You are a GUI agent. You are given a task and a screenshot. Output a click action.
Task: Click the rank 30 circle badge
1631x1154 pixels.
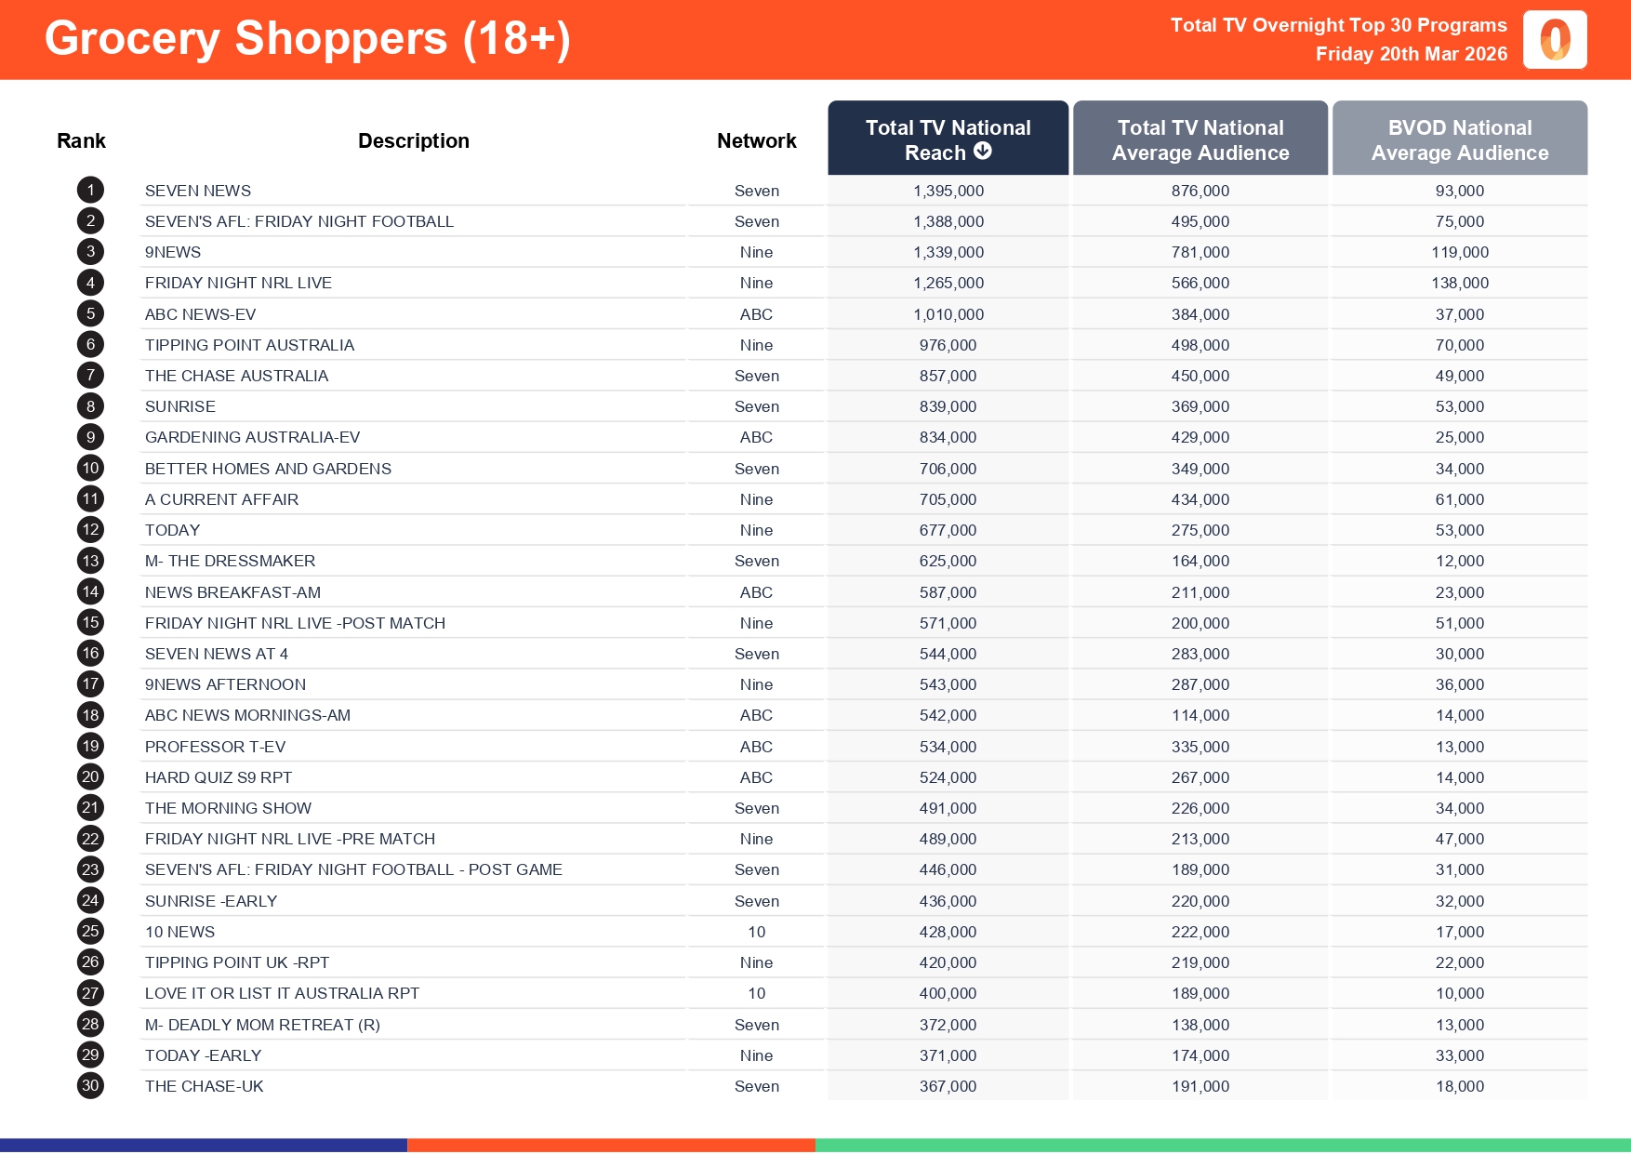pos(90,1086)
